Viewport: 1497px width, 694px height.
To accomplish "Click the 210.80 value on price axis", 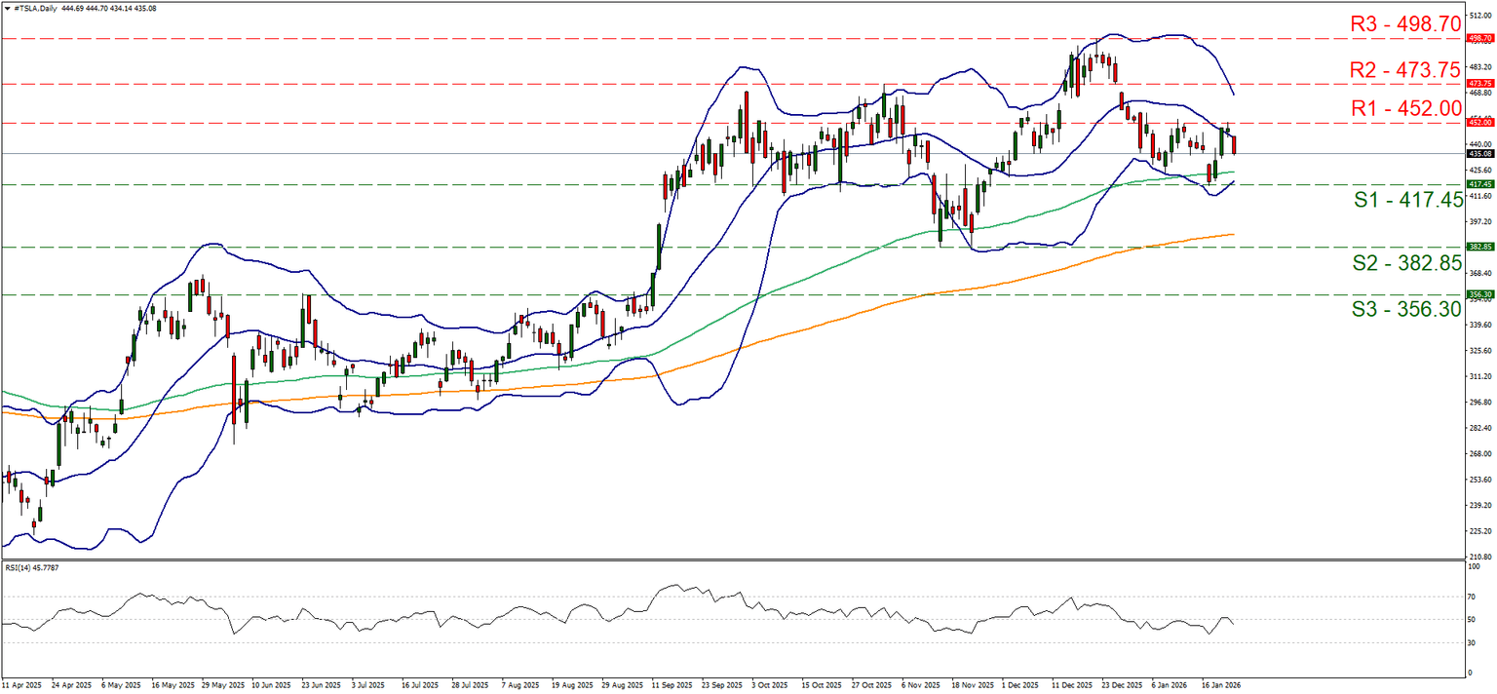I will click(x=1480, y=557).
